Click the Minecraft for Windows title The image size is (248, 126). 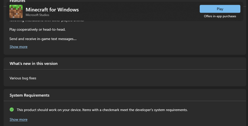pos(52,10)
